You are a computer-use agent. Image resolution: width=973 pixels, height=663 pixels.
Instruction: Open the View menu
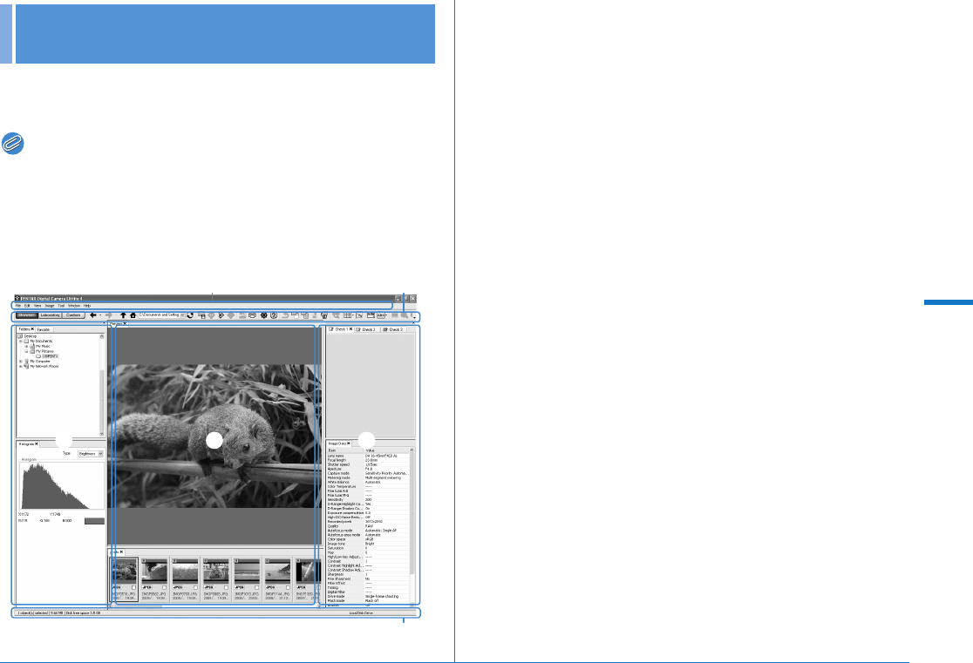coord(37,306)
